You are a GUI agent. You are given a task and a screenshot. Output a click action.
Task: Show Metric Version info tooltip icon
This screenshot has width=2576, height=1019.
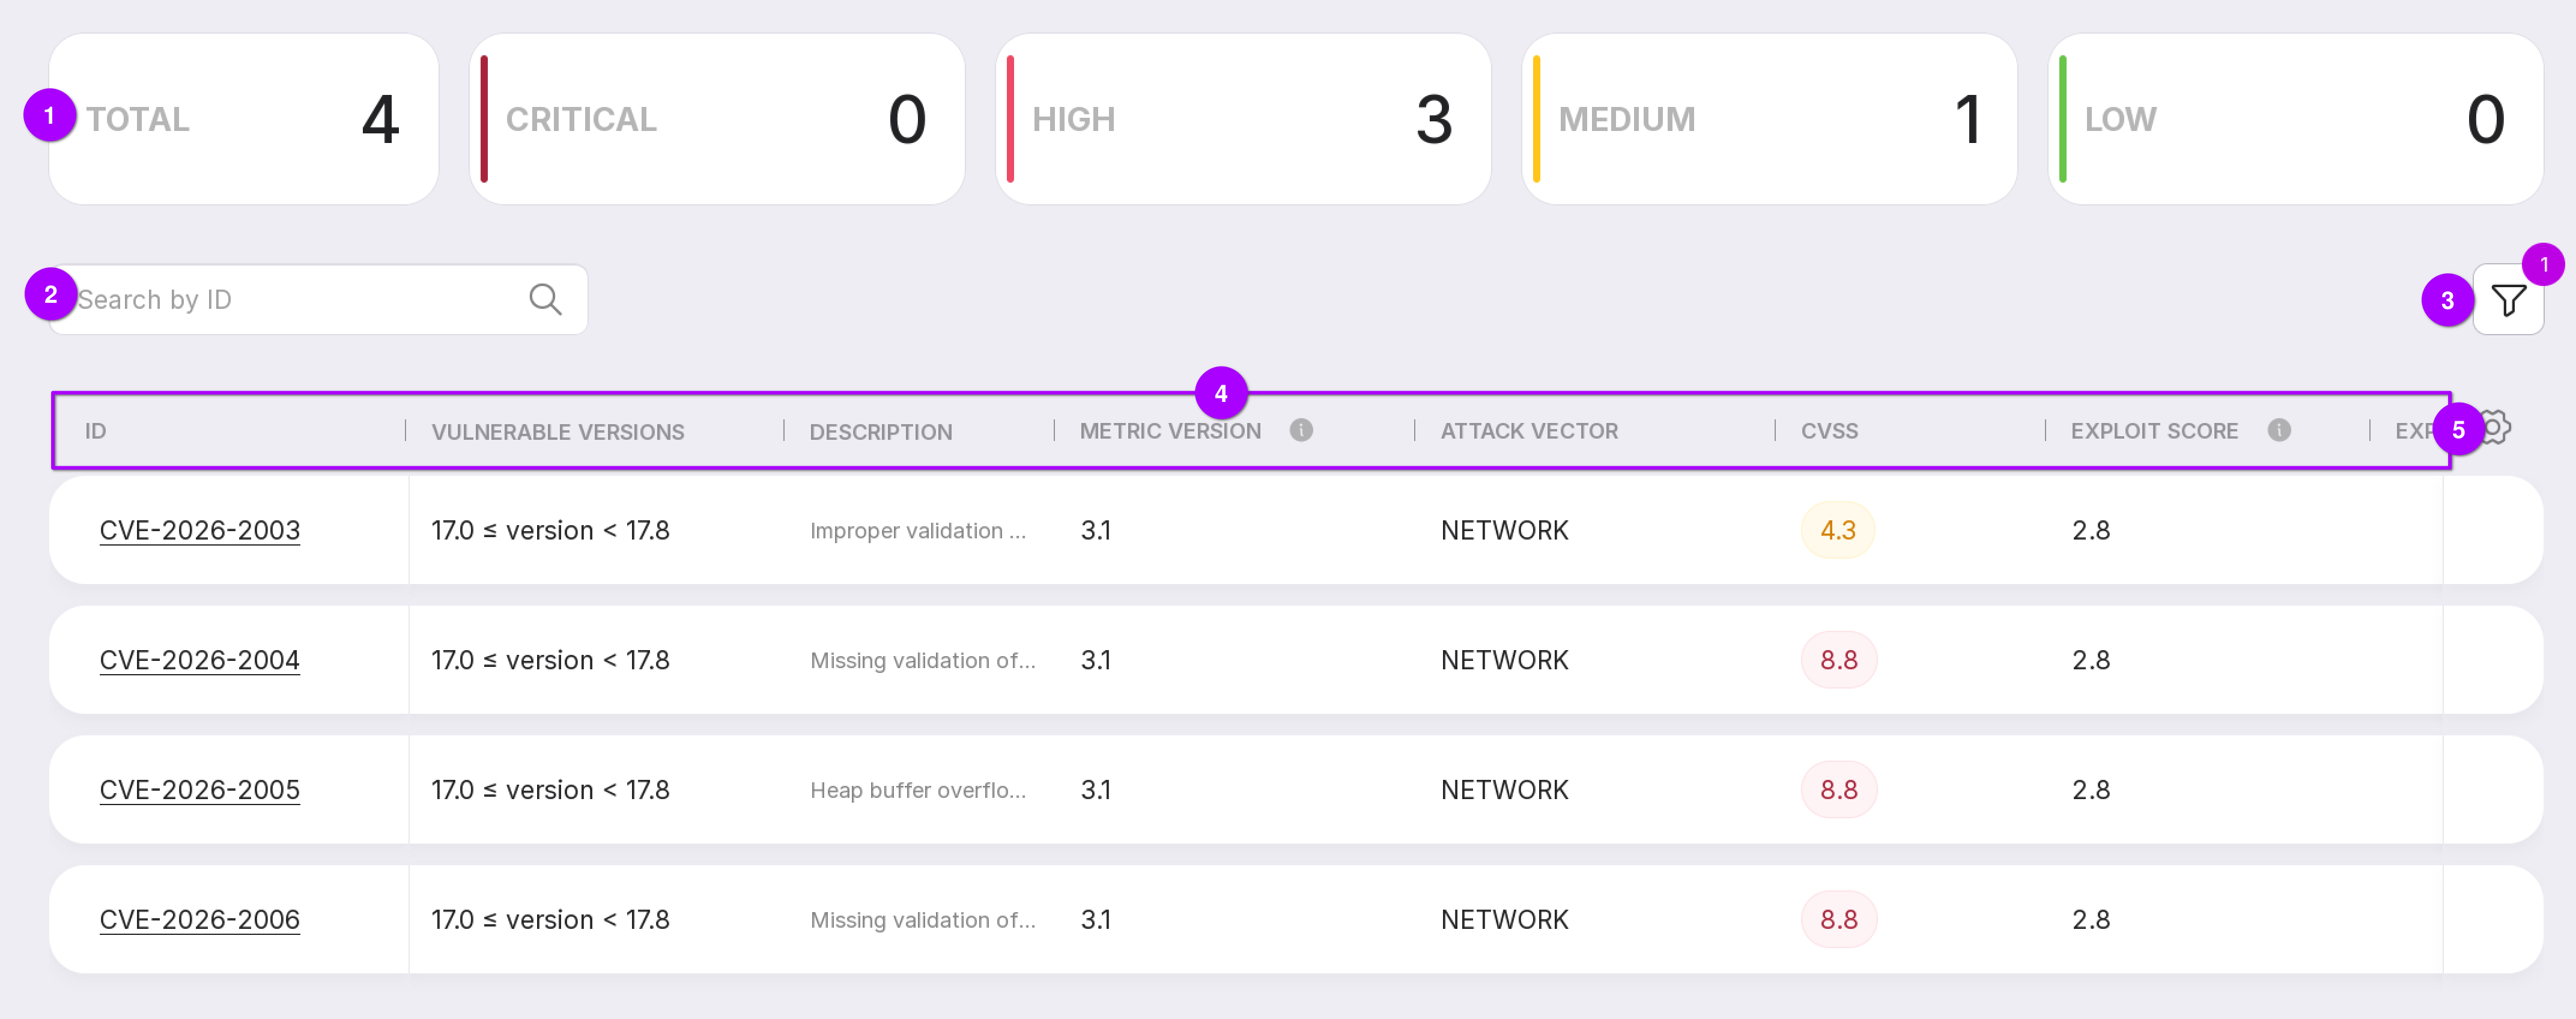pyautogui.click(x=1300, y=430)
